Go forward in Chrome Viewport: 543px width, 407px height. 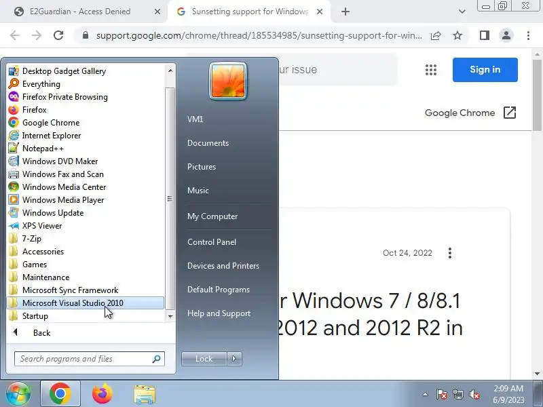(37, 35)
